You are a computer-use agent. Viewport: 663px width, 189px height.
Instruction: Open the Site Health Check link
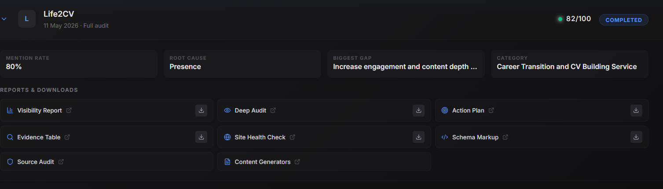(260, 137)
